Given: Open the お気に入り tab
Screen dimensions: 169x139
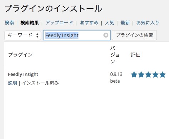Looking at the screenshot, I should tap(148, 23).
